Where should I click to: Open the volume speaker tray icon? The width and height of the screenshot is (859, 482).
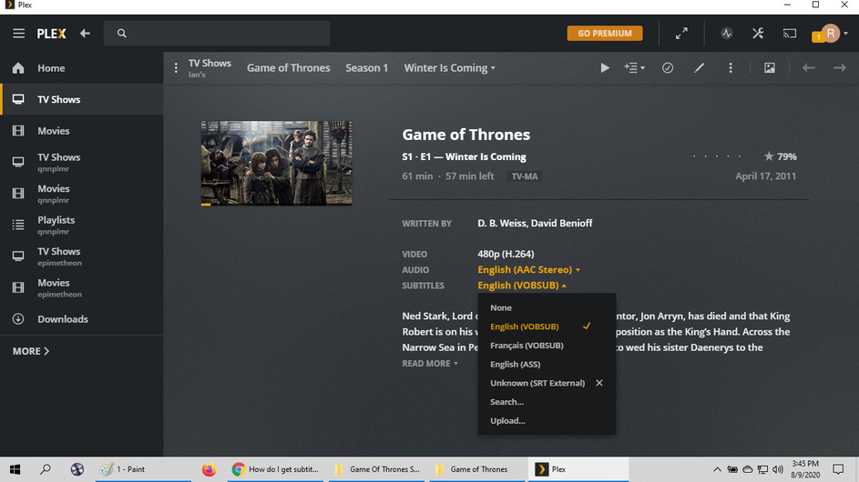(x=777, y=469)
